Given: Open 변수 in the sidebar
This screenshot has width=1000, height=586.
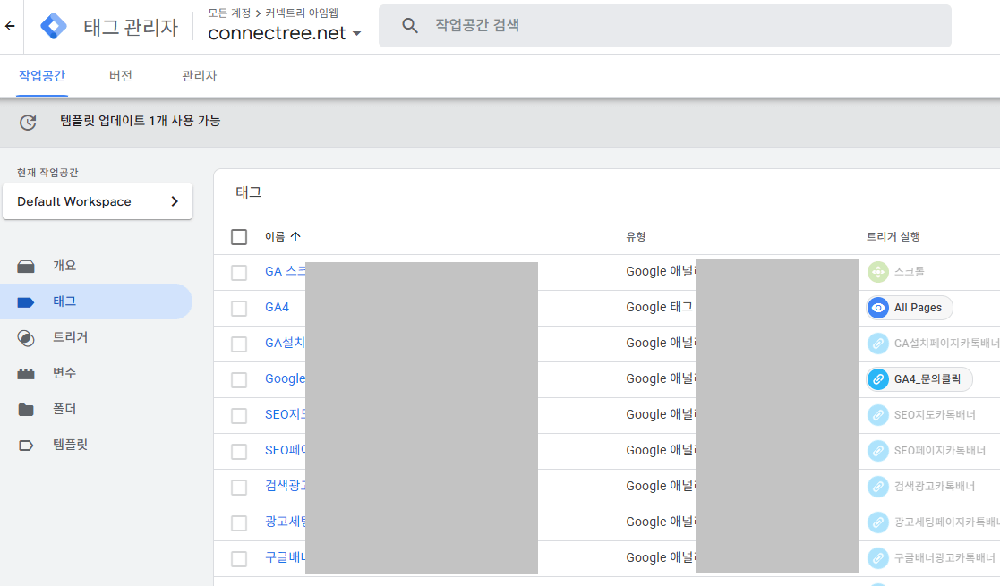Looking at the screenshot, I should 64,373.
